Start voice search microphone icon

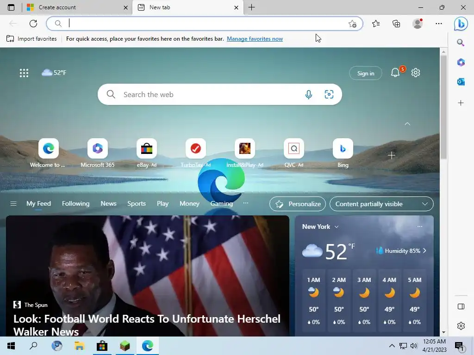309,94
